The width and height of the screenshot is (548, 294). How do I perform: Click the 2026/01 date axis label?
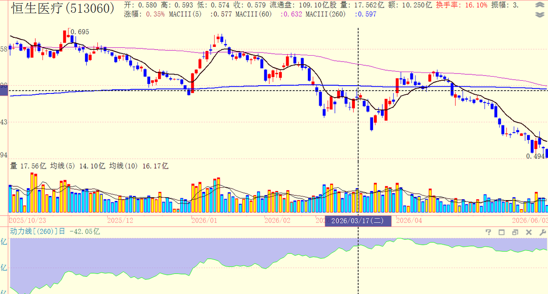204,220
